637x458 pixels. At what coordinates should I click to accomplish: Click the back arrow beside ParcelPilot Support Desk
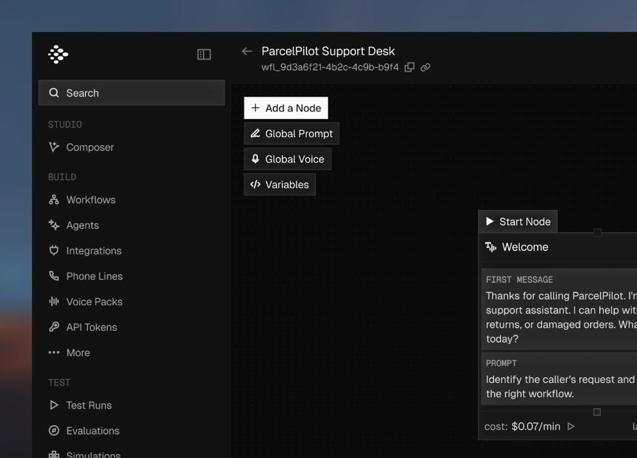coord(247,51)
